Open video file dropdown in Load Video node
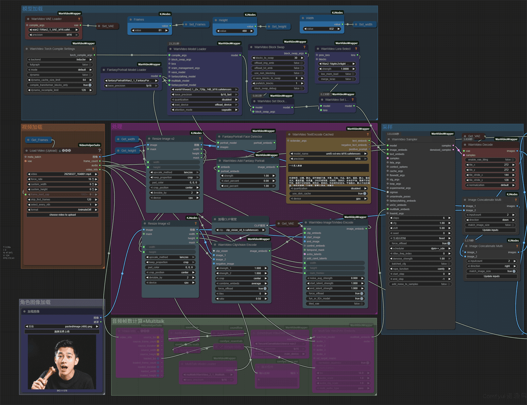The width and height of the screenshot is (527, 405). click(x=63, y=174)
